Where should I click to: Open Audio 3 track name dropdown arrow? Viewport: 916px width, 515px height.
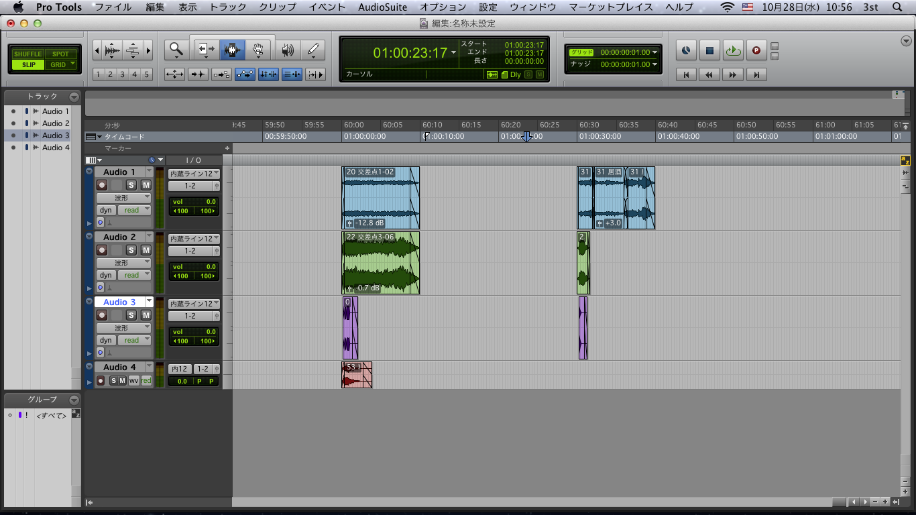pyautogui.click(x=150, y=302)
